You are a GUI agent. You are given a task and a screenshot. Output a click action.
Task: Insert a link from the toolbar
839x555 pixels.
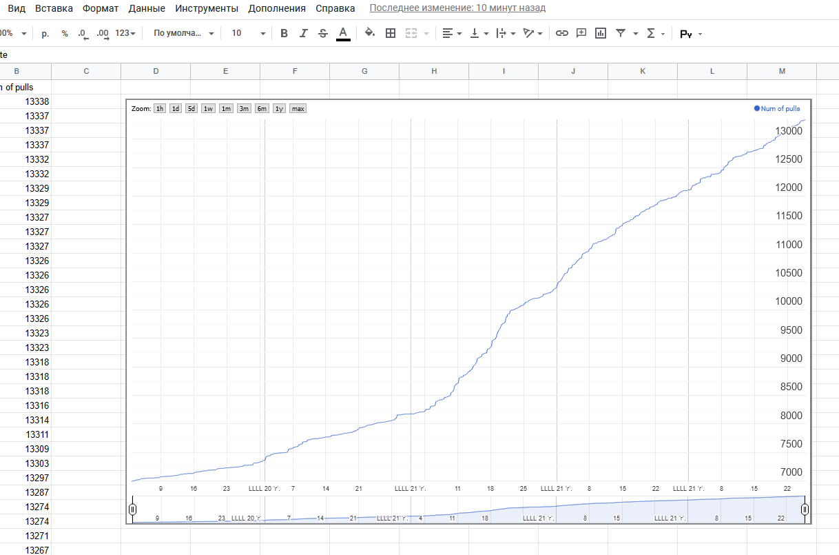(x=562, y=33)
